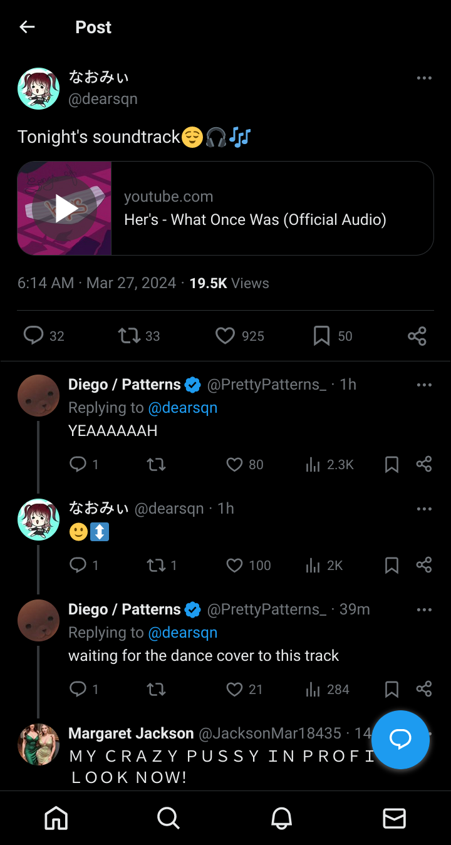Repost the main post with 33 reposts
This screenshot has height=845, width=451.
coord(129,336)
